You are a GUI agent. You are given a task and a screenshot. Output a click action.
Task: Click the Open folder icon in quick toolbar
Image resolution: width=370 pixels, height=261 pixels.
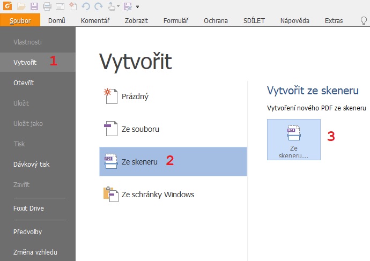tap(21, 6)
